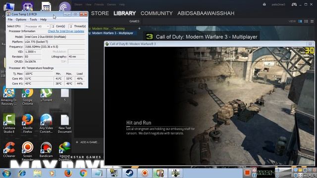Go to the Steam COMMUNITY tab

[157, 13]
